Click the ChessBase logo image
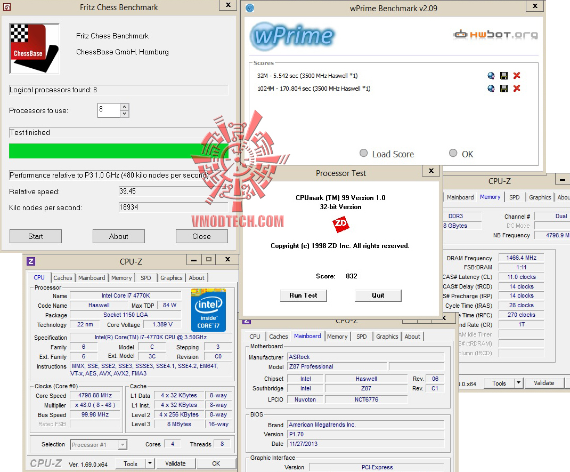This screenshot has height=472, width=570. pyautogui.click(x=35, y=49)
